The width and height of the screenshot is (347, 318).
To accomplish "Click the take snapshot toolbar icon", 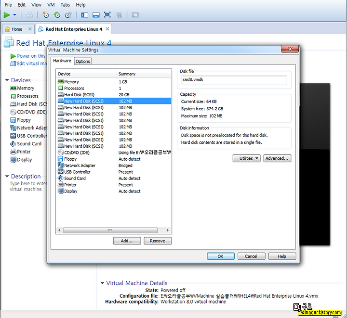I will point(45,15).
